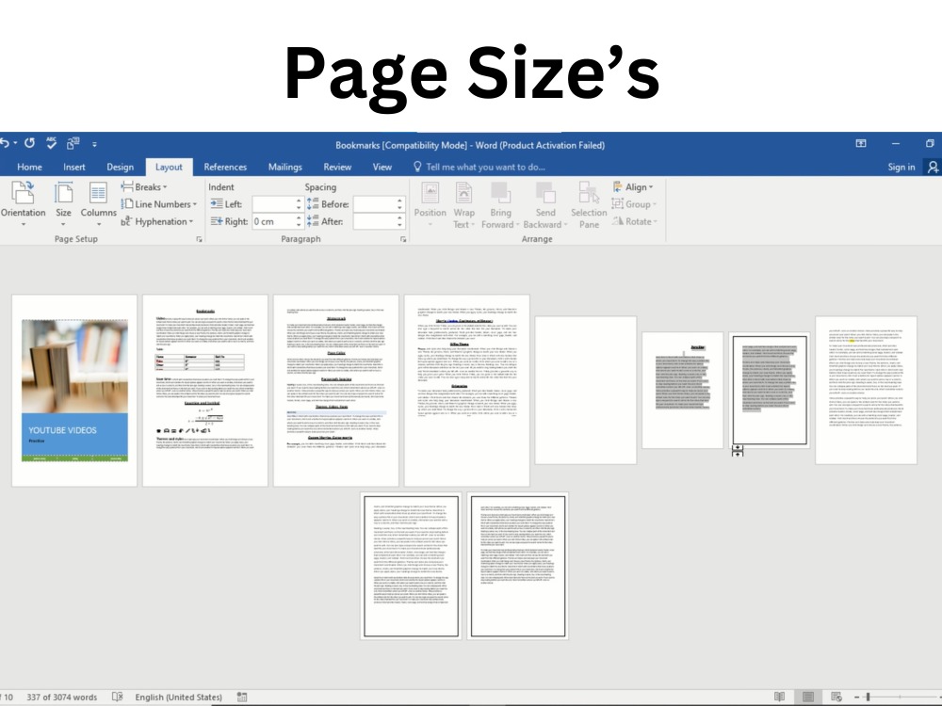Switch to the Design tab
This screenshot has width=942, height=706.
pos(121,167)
